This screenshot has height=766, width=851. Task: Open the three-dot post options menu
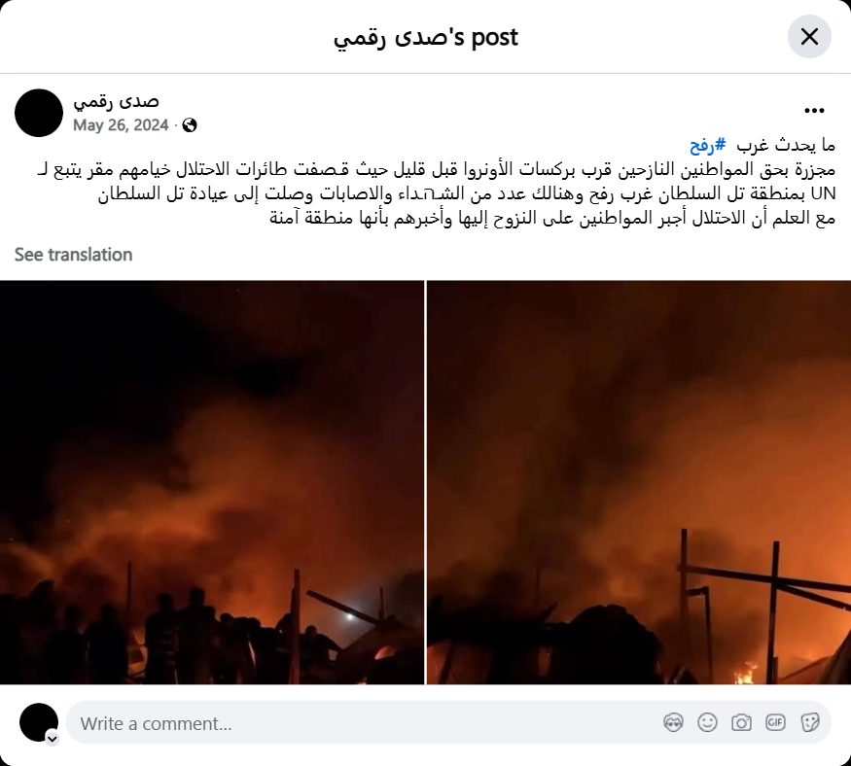[814, 111]
